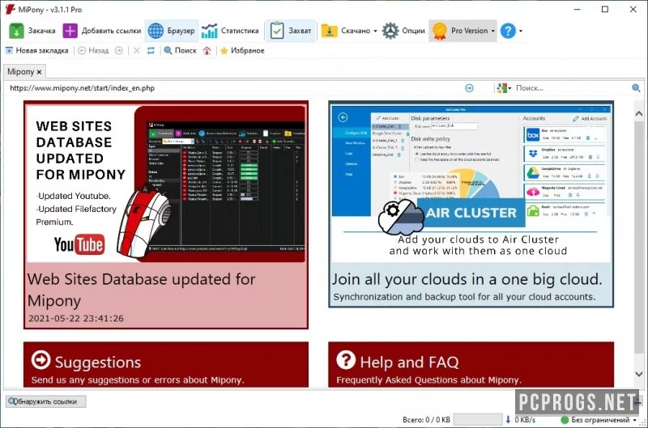
Task: Expand the help icon dropdown arrow
Action: click(x=521, y=31)
